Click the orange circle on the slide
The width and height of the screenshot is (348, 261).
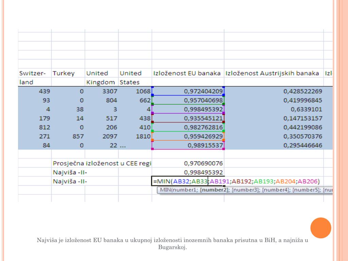pyautogui.click(x=320, y=228)
